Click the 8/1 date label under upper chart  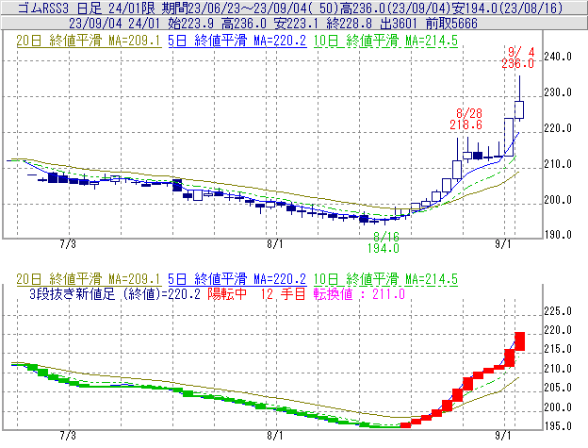tap(275, 244)
